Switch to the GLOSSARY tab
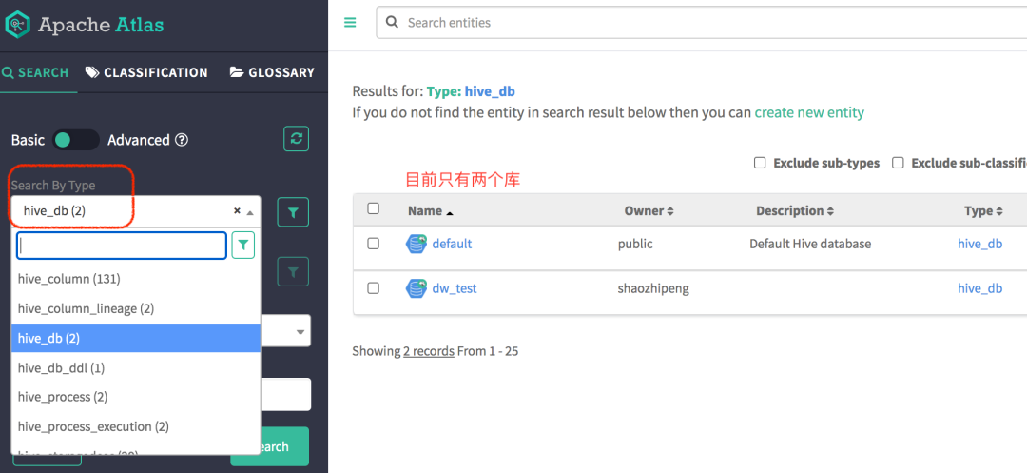The width and height of the screenshot is (1027, 473). pos(273,72)
